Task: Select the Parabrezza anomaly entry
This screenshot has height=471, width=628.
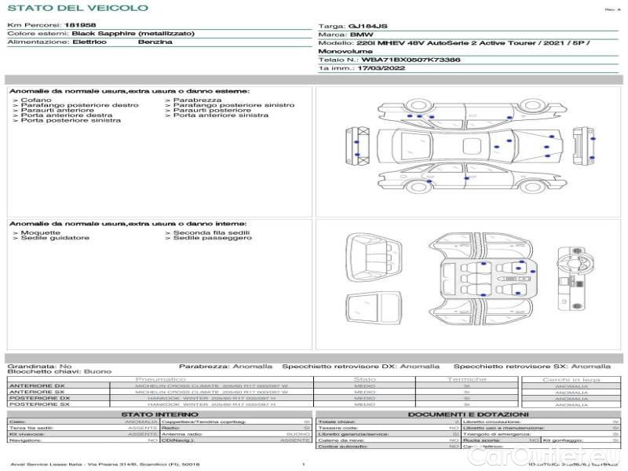Action: pos(196,100)
